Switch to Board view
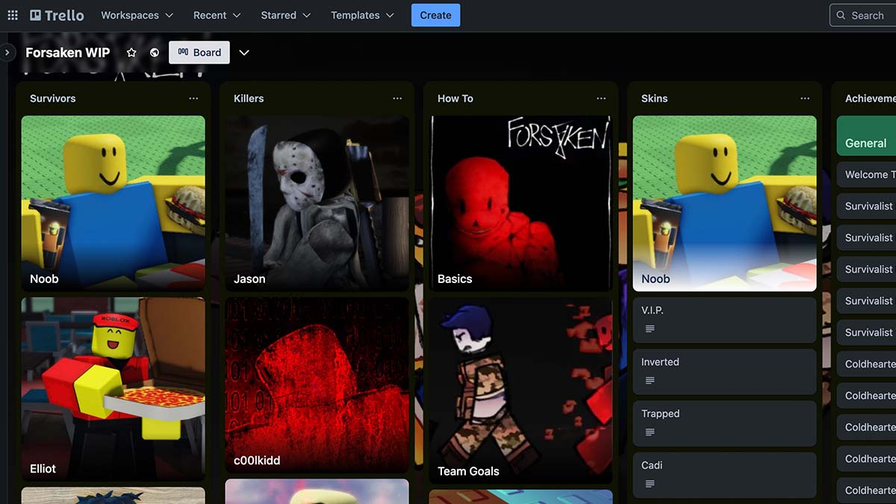Screen dimensions: 896x504 [x=199, y=52]
